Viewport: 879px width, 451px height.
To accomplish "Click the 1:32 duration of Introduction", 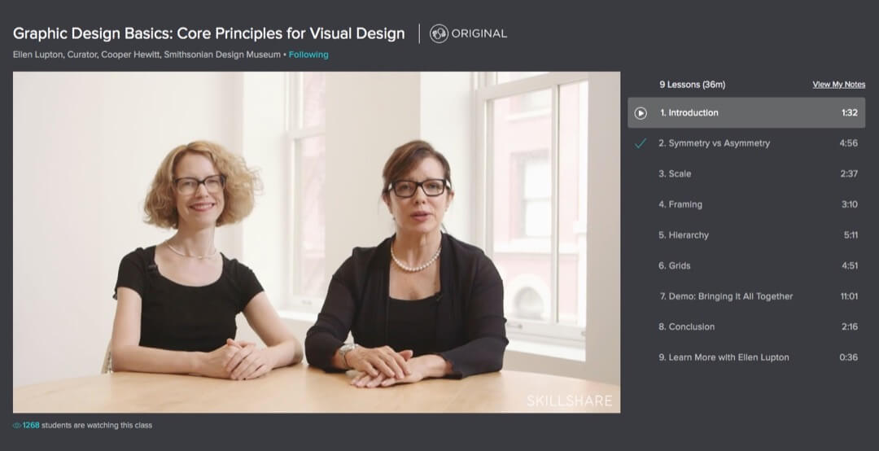I will [849, 113].
